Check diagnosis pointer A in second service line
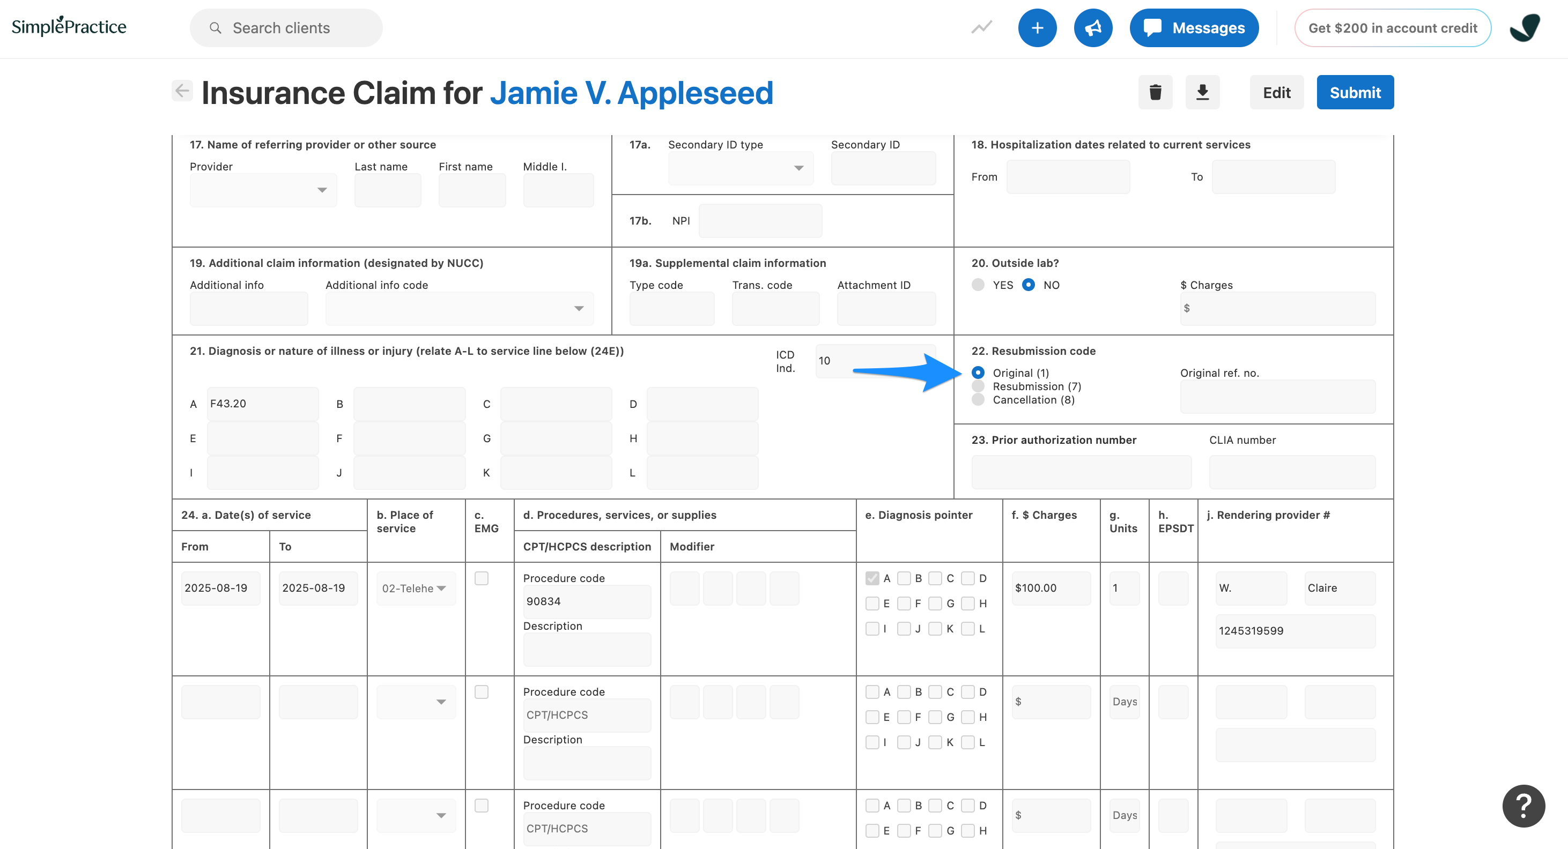 click(872, 692)
